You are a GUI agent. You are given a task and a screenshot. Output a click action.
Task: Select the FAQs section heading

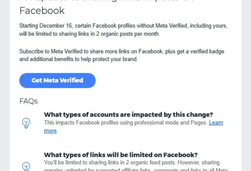pyautogui.click(x=29, y=101)
